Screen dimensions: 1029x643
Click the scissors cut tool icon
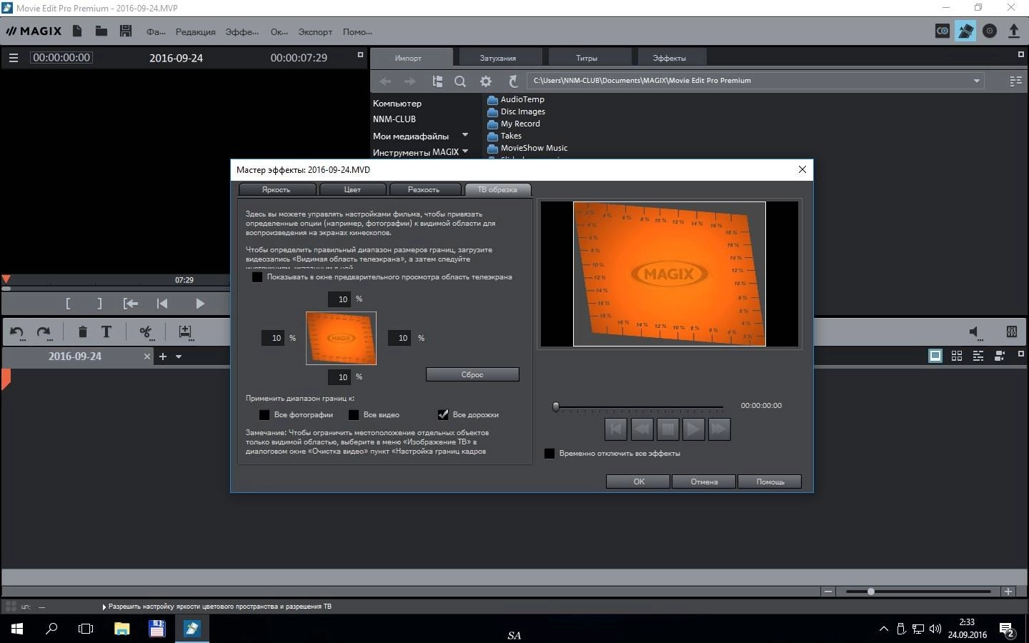click(x=145, y=332)
